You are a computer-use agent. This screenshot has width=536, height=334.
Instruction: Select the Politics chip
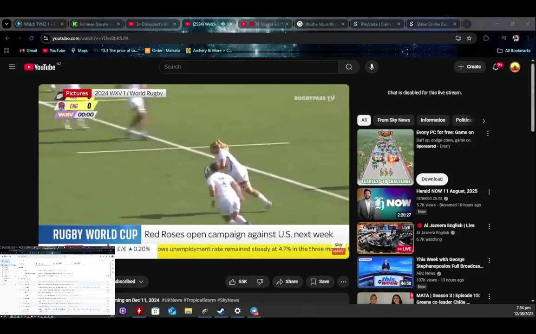pos(464,120)
